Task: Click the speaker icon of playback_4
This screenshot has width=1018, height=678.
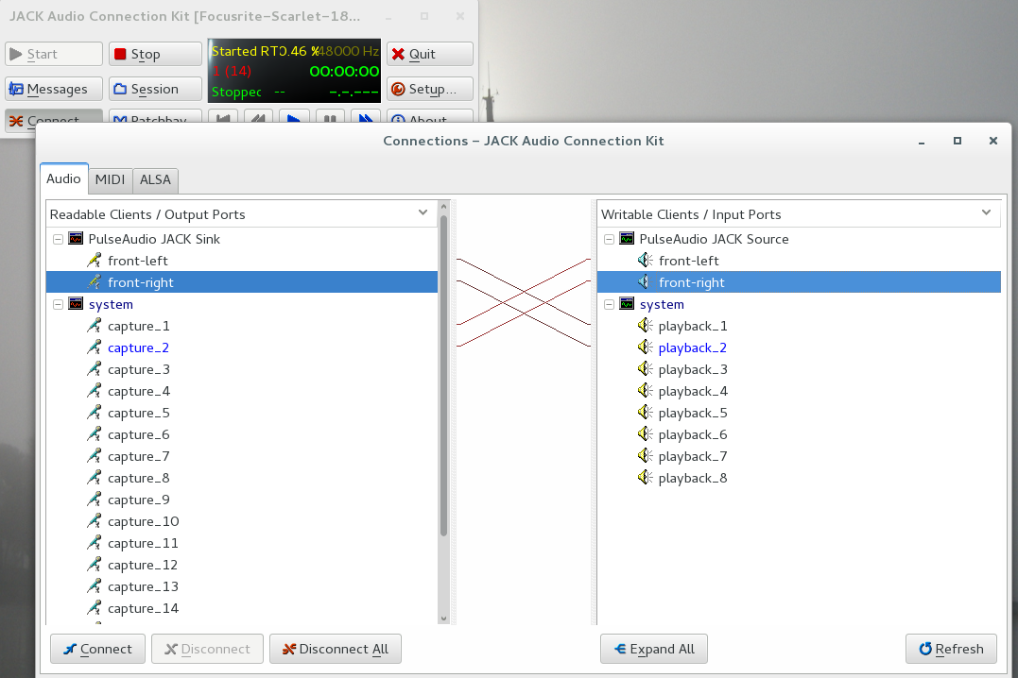Action: [x=645, y=391]
